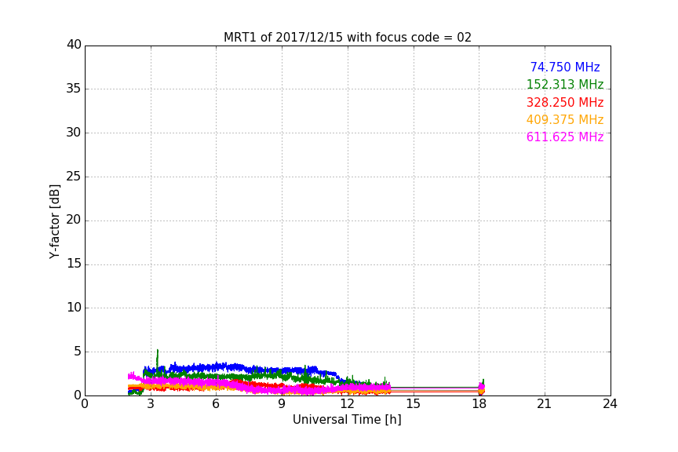Click the 'Universal Time [h]' axis label
The width and height of the screenshot is (678, 452).
[x=347, y=420]
